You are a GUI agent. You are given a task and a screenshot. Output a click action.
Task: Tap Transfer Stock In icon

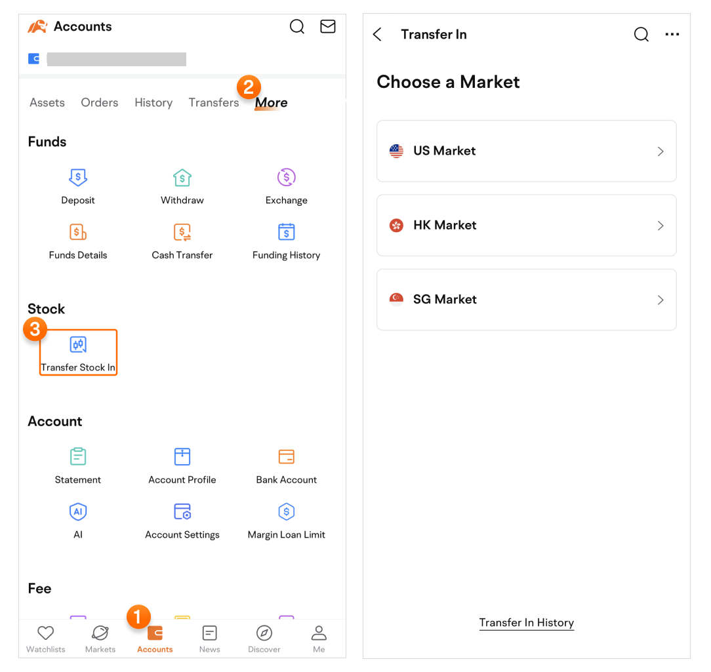pos(78,346)
